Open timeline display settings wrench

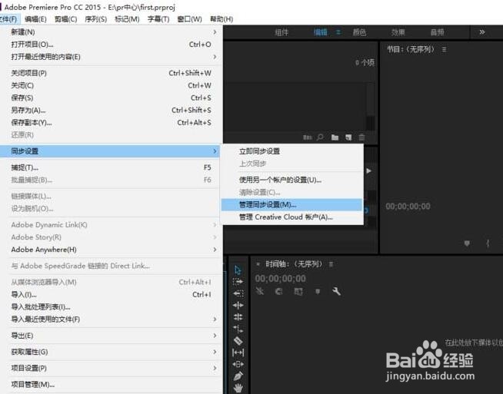[x=336, y=291]
